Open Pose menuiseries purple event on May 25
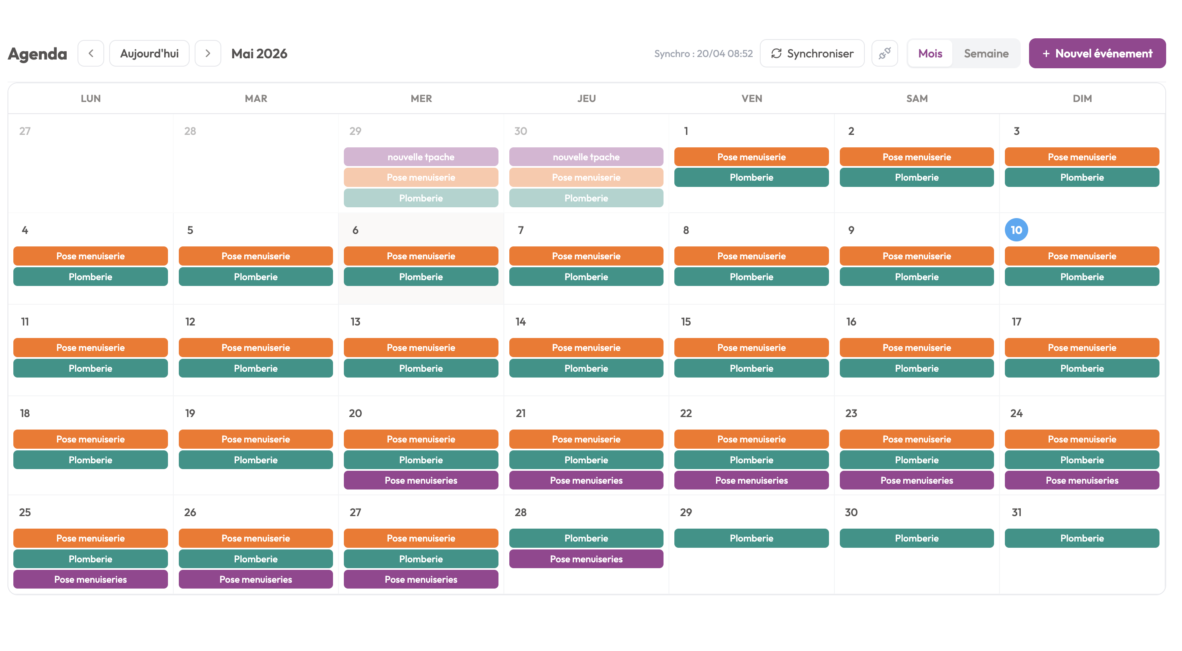Image resolution: width=1182 pixels, height=651 pixels. 90,579
